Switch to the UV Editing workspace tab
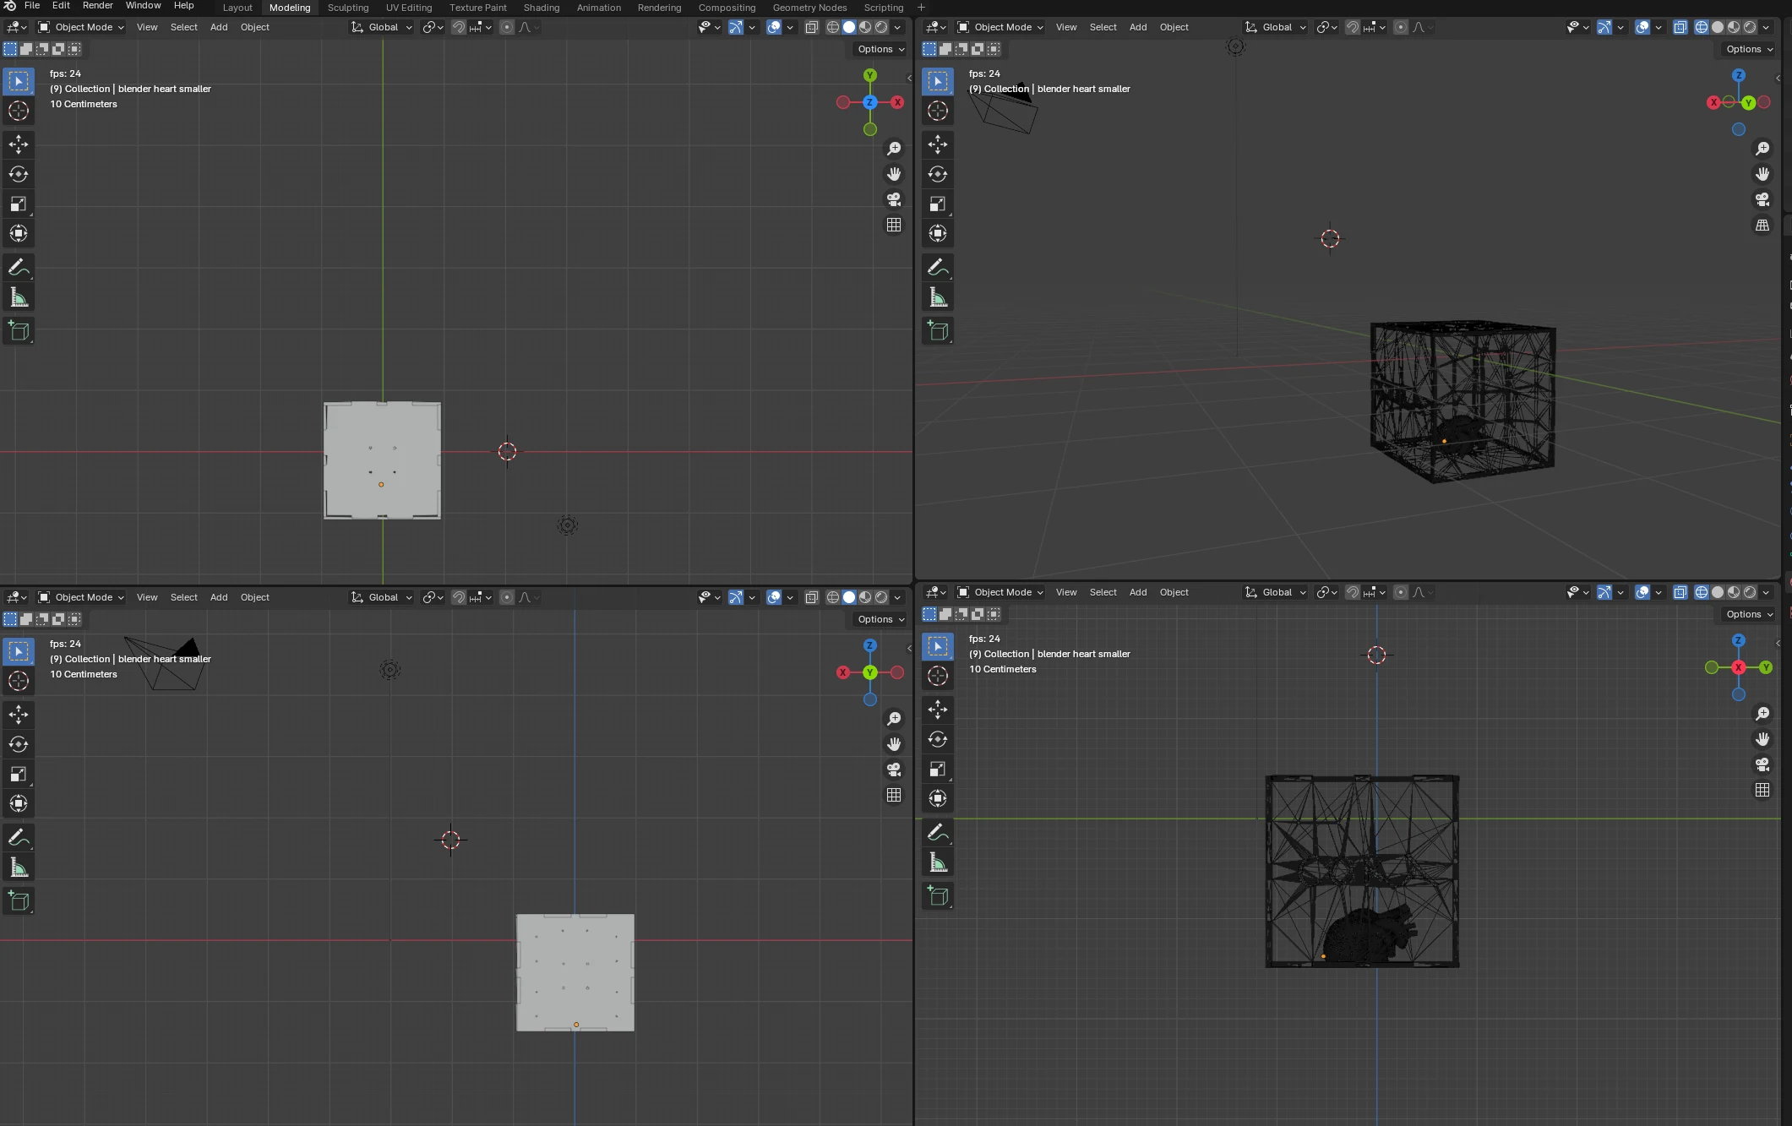1792x1126 pixels. pos(409,8)
